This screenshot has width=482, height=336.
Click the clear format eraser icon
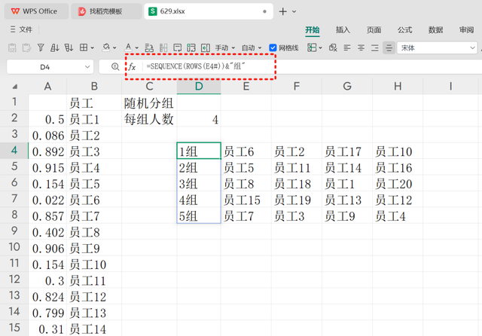[333, 47]
